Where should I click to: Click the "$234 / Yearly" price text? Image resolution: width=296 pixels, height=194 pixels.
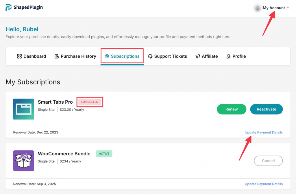pyautogui.click(x=71, y=161)
